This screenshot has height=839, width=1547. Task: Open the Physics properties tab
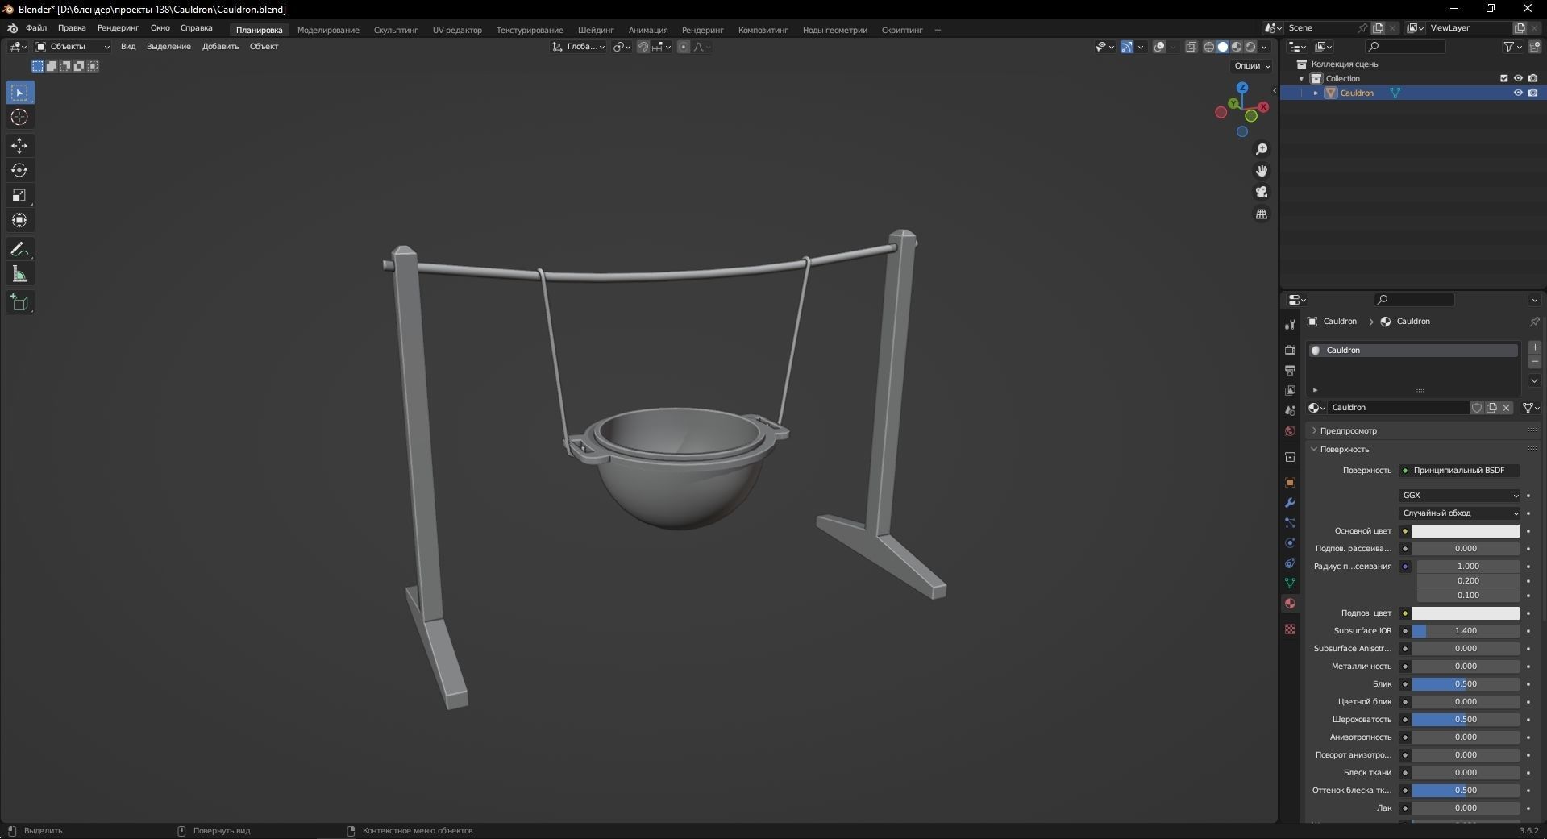point(1290,542)
